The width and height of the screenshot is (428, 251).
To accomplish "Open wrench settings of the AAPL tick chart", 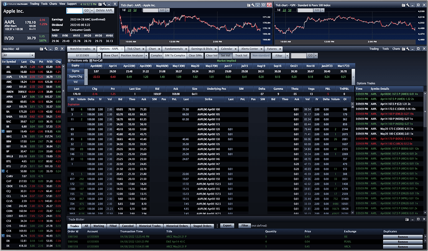I will [x=253, y=5].
